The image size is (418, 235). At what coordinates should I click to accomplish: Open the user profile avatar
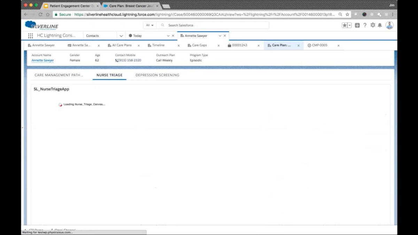pyautogui.click(x=389, y=25)
